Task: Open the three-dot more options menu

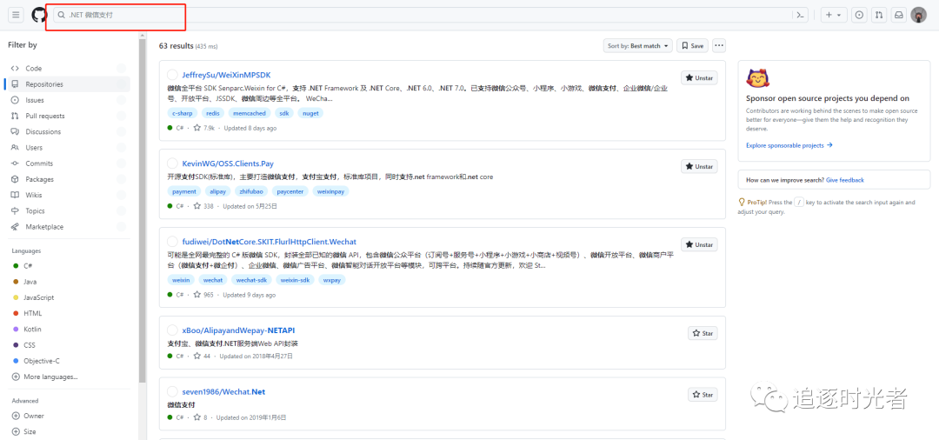Action: point(719,45)
